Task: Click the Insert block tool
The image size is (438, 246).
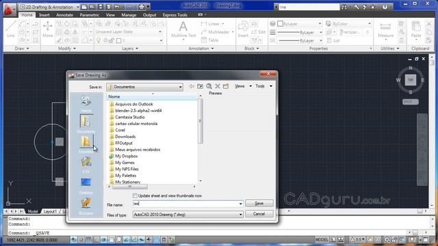Action: click(x=243, y=29)
